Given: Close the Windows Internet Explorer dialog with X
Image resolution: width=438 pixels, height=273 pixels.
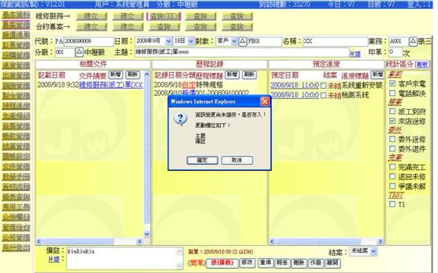Looking at the screenshot, I should click(264, 101).
